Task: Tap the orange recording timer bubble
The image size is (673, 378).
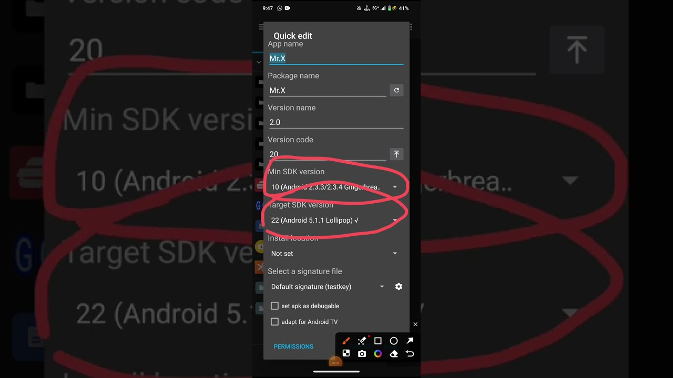Action: tap(335, 362)
